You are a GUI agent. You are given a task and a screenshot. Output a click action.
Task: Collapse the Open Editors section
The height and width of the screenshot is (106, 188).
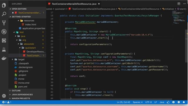coord(10,9)
